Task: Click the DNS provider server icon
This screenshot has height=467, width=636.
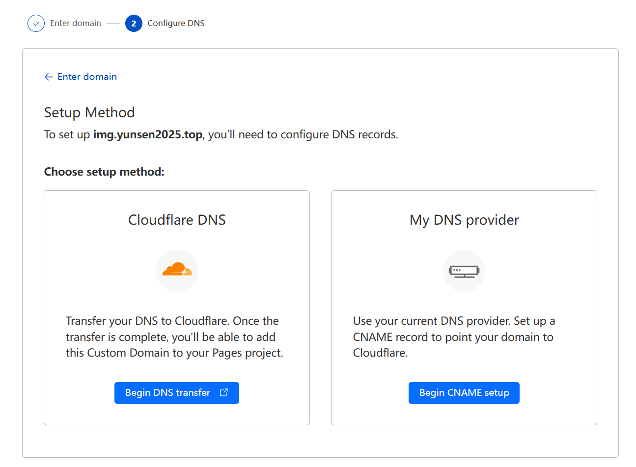Action: point(464,271)
